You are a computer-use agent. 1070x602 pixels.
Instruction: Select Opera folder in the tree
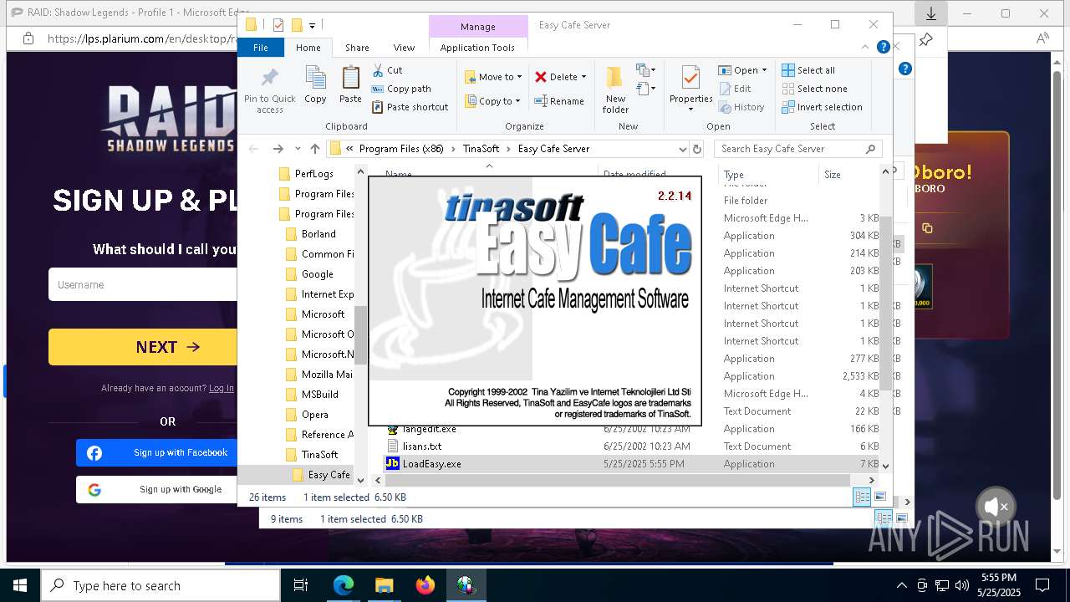tap(314, 415)
